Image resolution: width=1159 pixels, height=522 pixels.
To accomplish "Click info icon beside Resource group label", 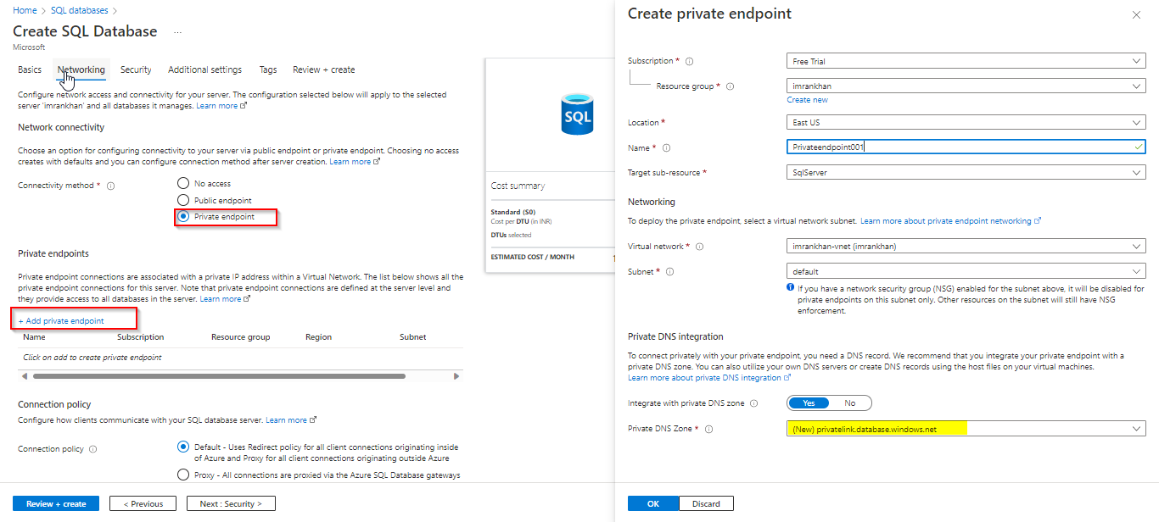I will tap(731, 86).
